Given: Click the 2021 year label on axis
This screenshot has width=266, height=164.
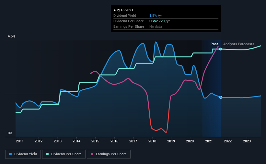Looking at the screenshot, I should [x=209, y=141].
